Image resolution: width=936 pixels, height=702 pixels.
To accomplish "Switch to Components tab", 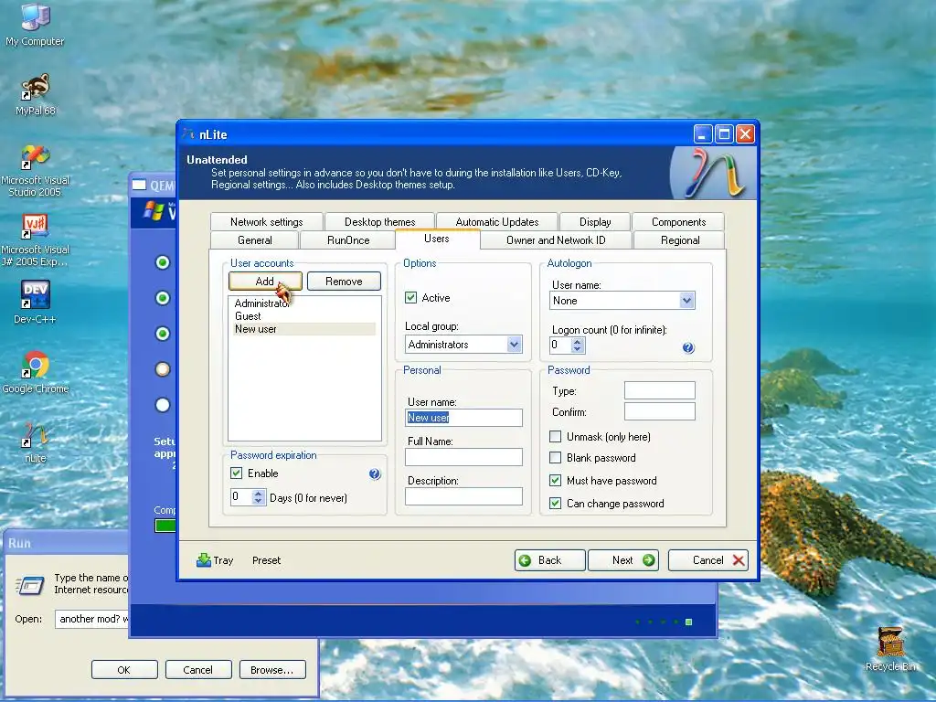I will (678, 222).
